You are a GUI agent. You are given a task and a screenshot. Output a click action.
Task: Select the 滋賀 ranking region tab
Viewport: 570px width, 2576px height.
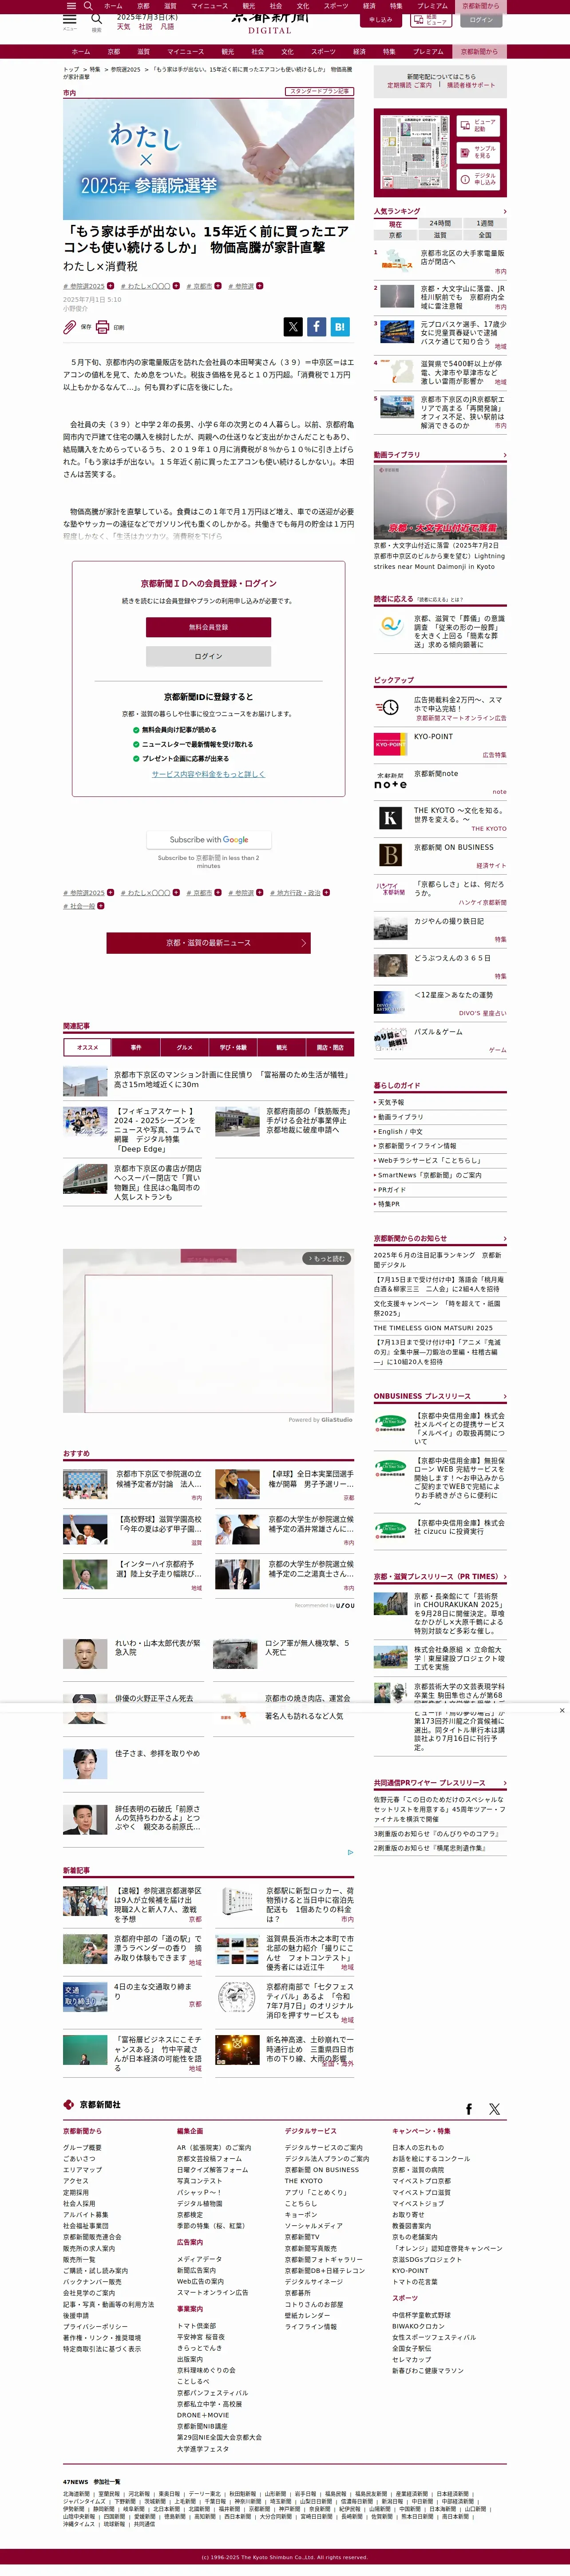[x=440, y=235]
